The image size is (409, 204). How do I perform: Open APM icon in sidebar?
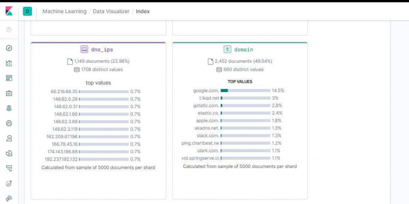(9, 169)
